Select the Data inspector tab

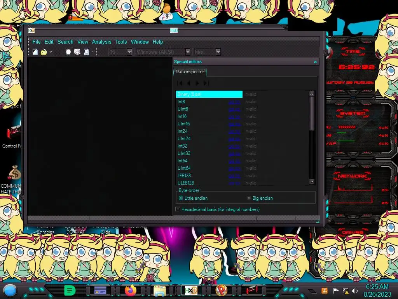tap(190, 72)
